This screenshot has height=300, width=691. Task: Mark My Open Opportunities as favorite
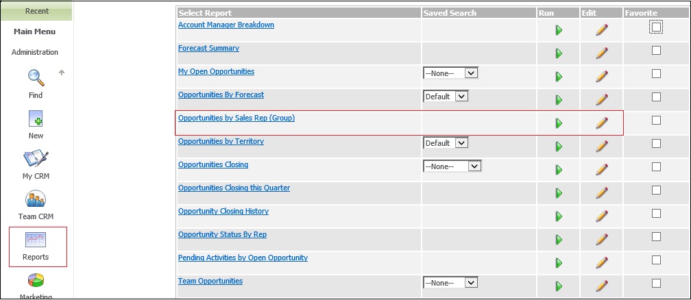(x=656, y=73)
